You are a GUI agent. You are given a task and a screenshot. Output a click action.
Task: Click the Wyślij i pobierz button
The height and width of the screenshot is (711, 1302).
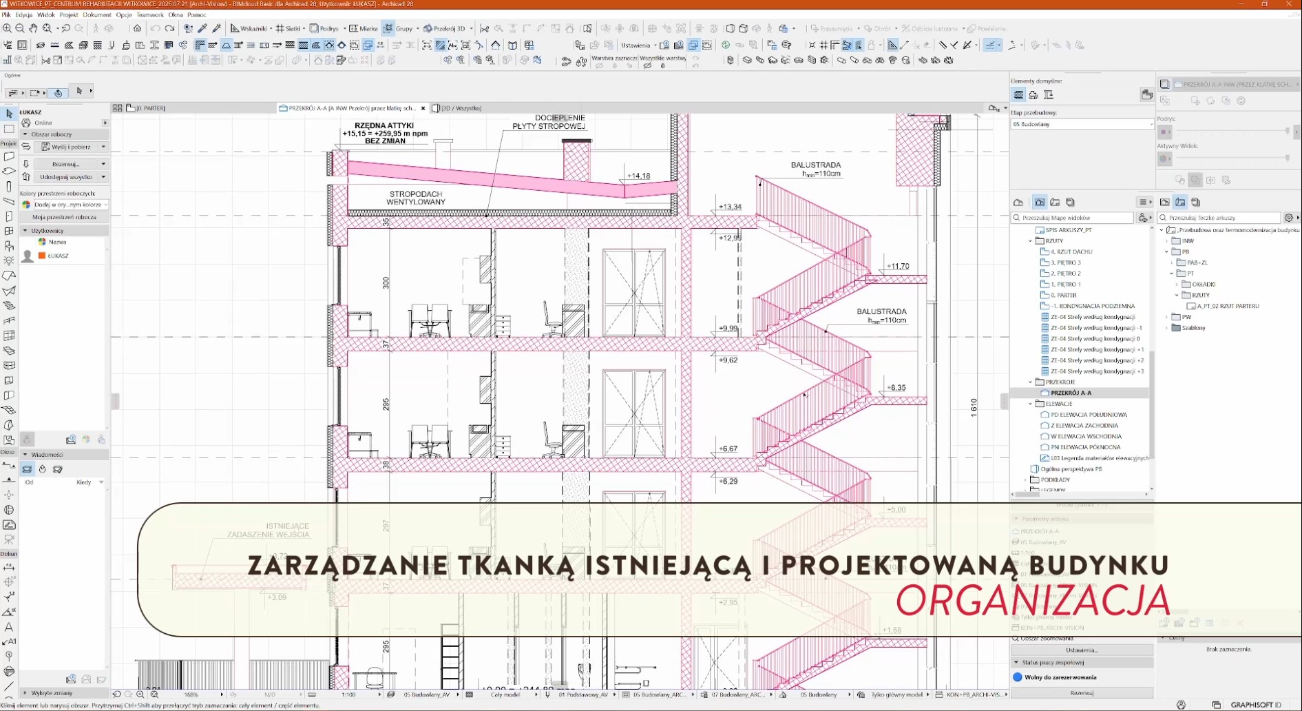[67, 147]
